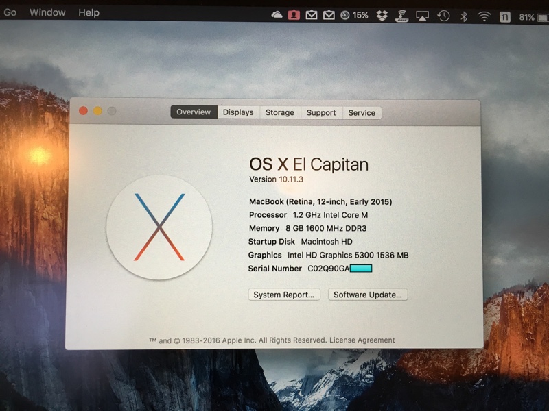Open the Service tab
The height and width of the screenshot is (411, 549).
point(362,113)
